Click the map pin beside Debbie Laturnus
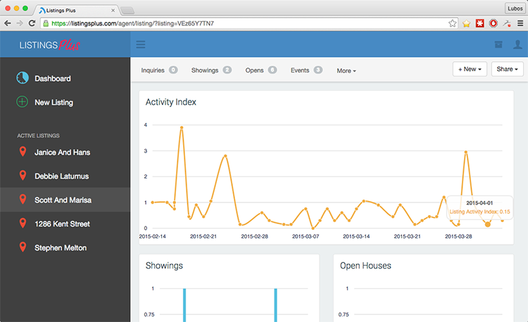Image resolution: width=528 pixels, height=322 pixels. click(x=23, y=176)
